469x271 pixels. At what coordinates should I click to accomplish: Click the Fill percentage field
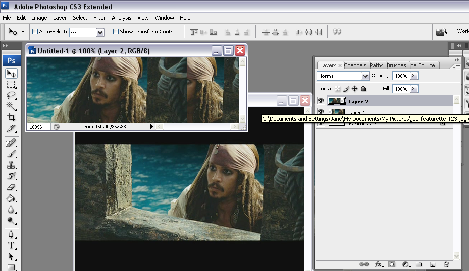401,89
